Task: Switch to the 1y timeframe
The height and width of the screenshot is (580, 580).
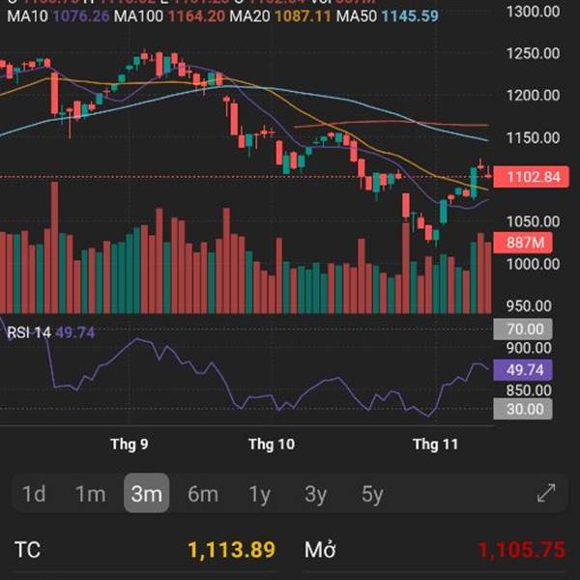Action: coord(259,494)
